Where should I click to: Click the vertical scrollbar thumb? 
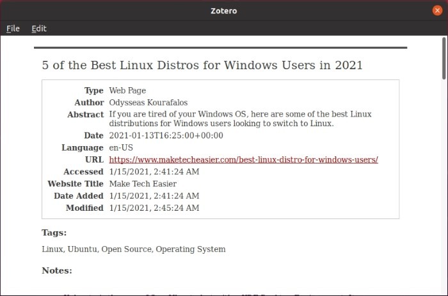tap(444, 58)
